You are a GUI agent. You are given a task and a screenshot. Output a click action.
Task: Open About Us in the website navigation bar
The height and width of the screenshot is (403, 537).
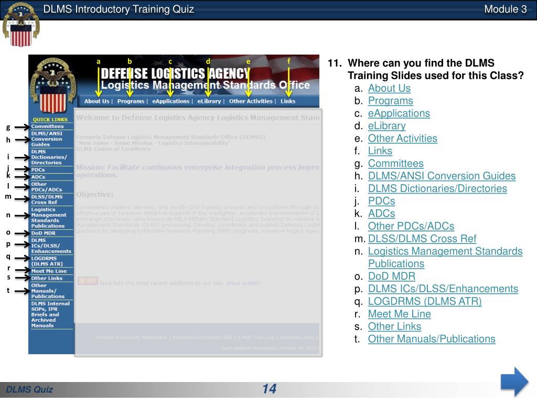(96, 101)
